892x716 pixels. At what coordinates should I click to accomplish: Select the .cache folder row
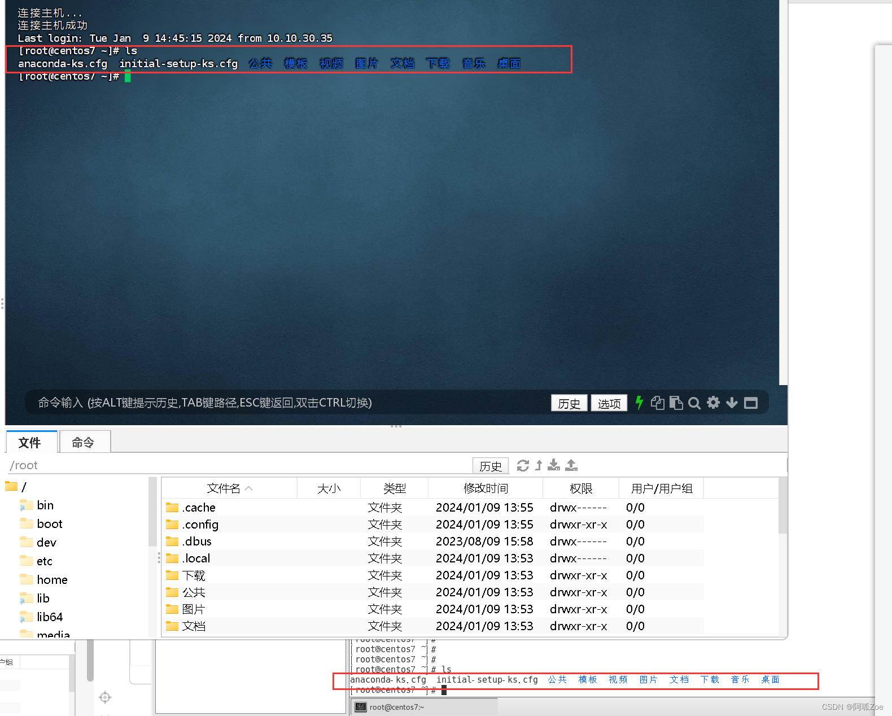coord(433,508)
